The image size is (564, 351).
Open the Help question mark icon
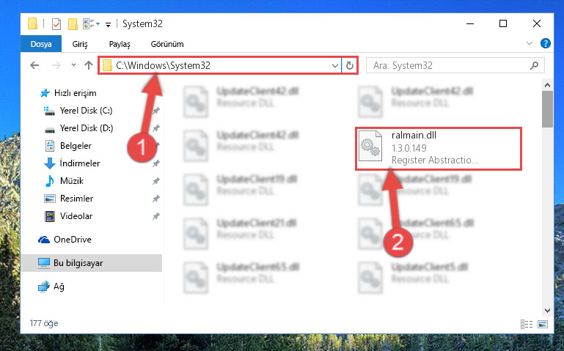(545, 43)
